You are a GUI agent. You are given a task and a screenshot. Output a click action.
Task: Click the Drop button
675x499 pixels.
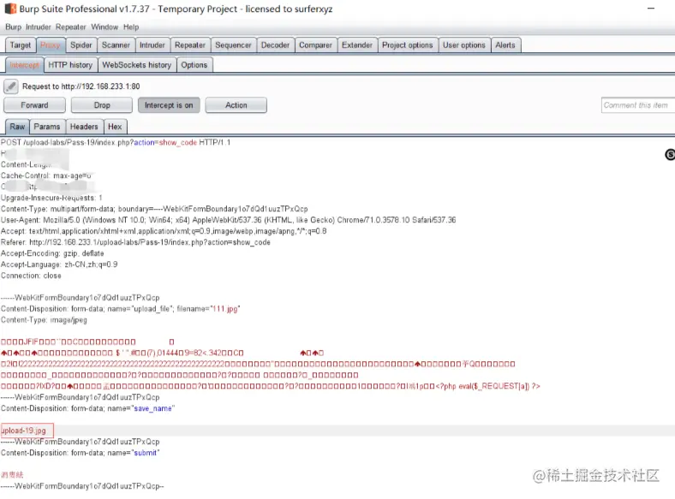pyautogui.click(x=102, y=105)
